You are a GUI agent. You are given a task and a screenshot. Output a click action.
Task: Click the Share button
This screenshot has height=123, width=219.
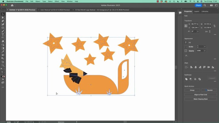coord(198,5)
